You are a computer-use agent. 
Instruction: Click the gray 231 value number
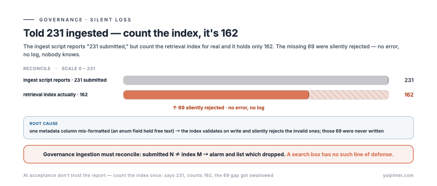click(x=409, y=80)
